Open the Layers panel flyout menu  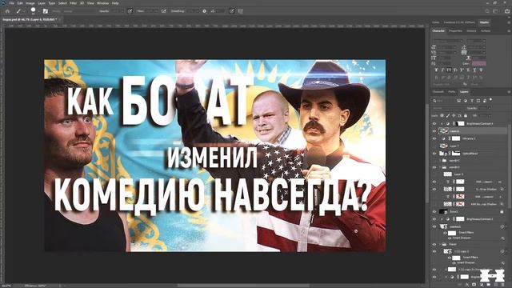click(x=509, y=92)
